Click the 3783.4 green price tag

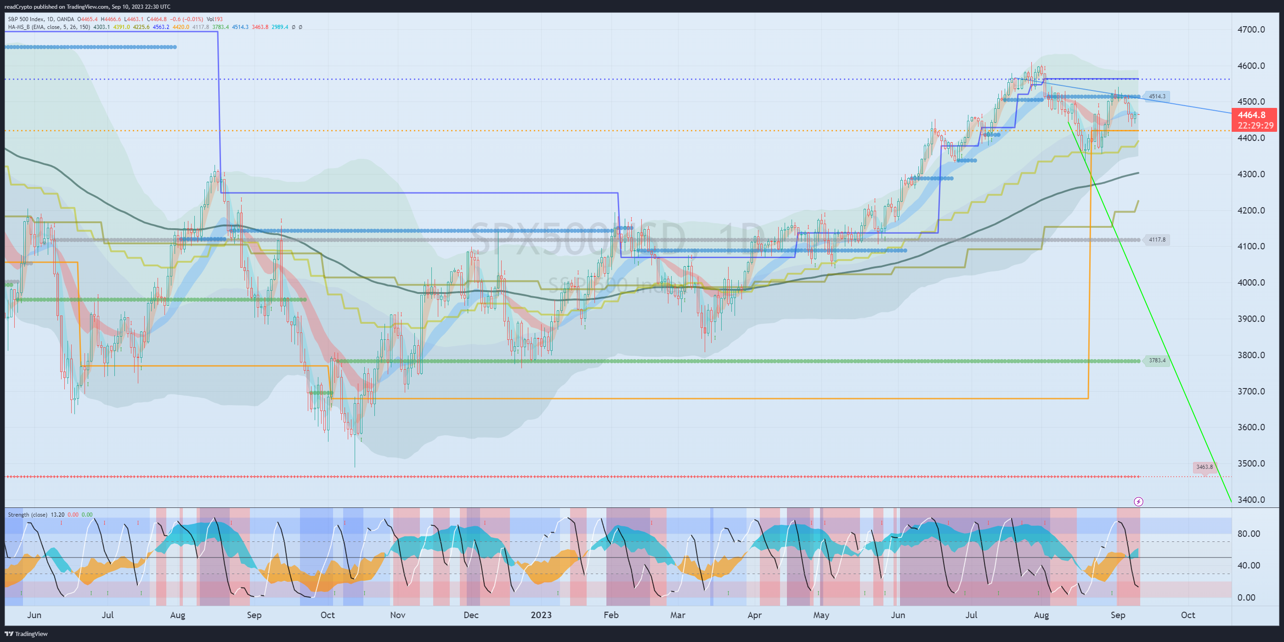click(1157, 360)
